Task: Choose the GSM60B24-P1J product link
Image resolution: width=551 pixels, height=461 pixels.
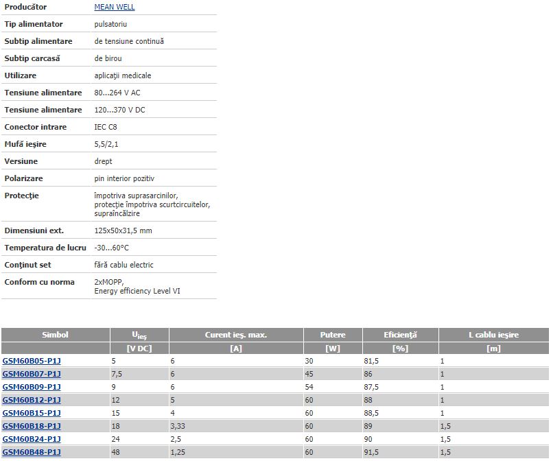Action: tap(32, 439)
